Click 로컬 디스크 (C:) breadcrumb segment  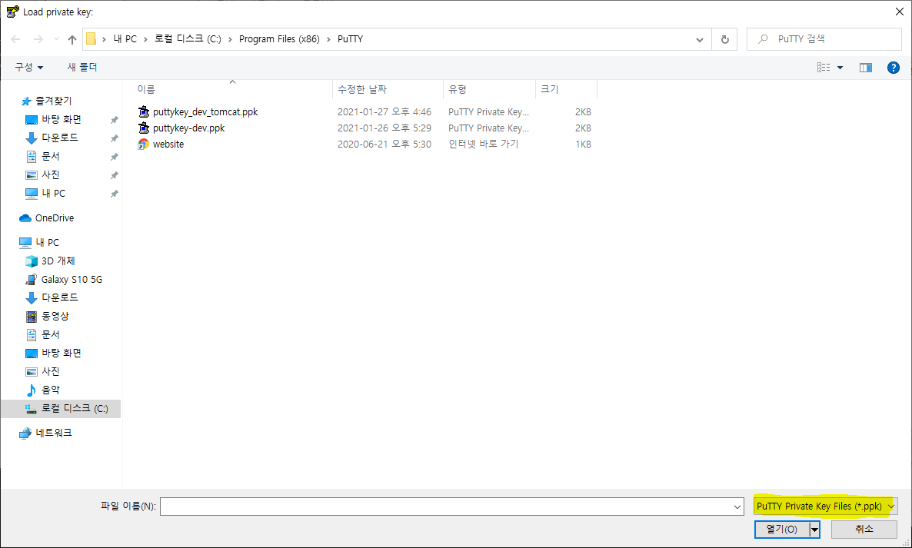(188, 39)
